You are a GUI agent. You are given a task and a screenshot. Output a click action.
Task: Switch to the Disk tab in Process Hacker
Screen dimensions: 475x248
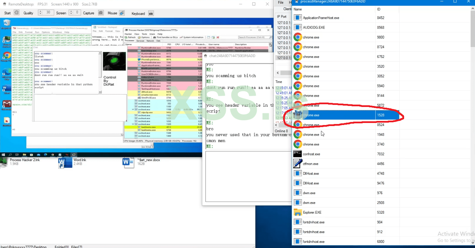(158, 41)
